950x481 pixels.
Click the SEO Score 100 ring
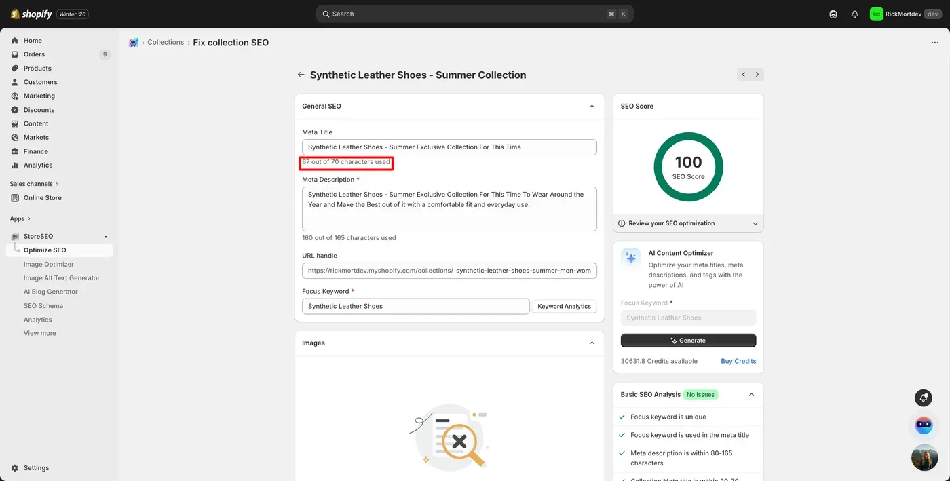[688, 167]
